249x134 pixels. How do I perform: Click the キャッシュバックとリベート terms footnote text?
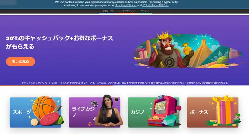[x=125, y=83]
